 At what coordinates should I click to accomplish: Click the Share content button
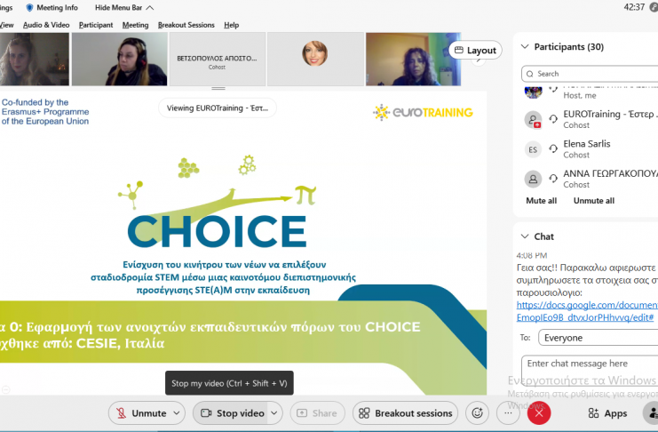tap(317, 413)
